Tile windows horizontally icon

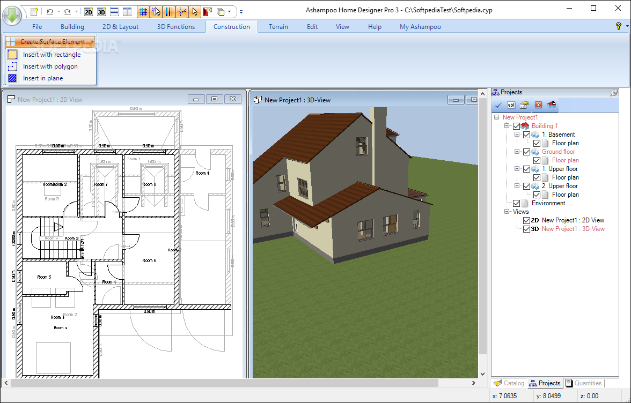pos(114,12)
